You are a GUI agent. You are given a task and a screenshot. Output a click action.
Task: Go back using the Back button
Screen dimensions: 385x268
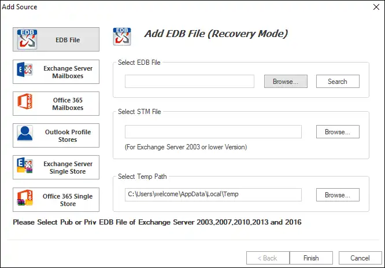point(268,258)
